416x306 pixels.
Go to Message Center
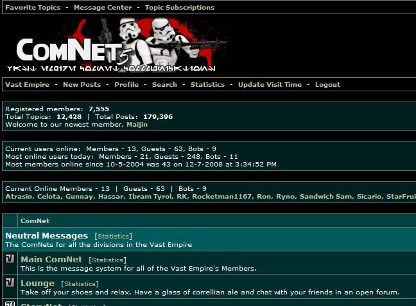pyautogui.click(x=103, y=8)
